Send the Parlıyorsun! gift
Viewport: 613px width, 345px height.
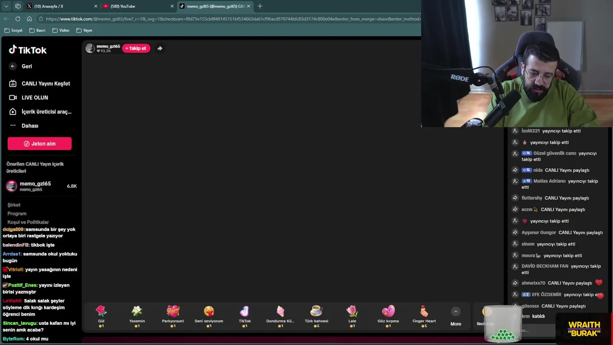pos(173,316)
